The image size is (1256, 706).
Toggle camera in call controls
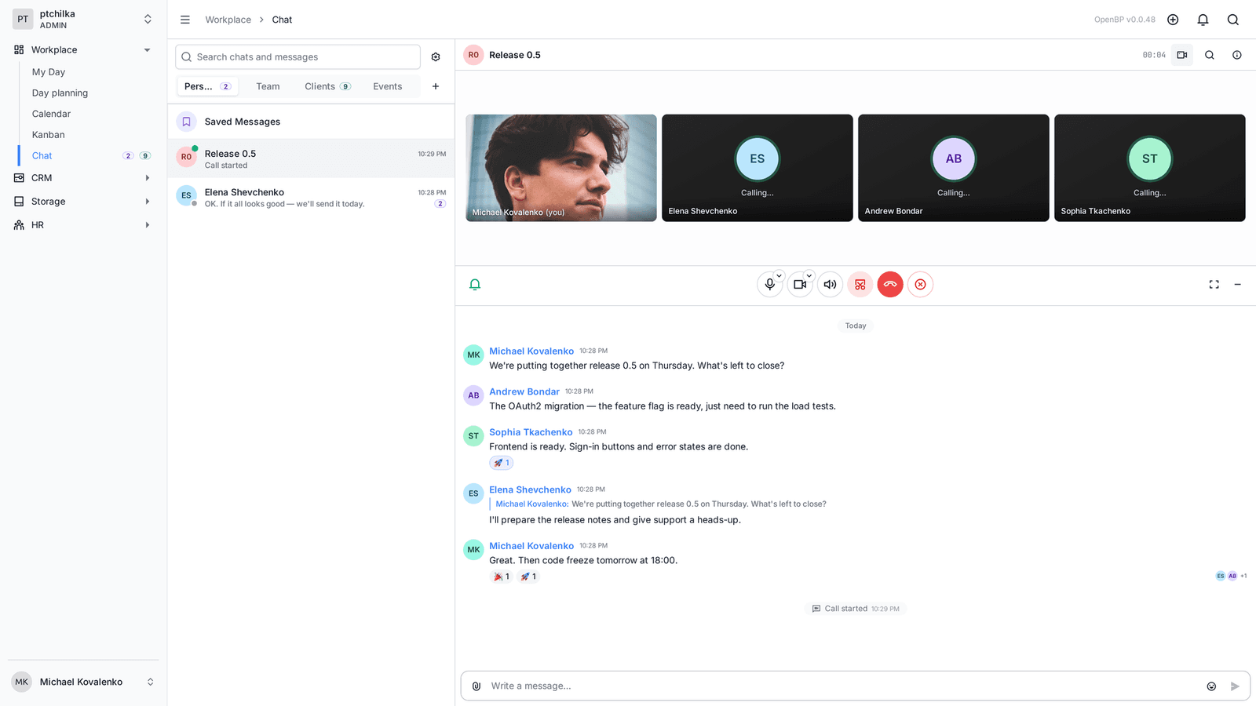point(799,285)
